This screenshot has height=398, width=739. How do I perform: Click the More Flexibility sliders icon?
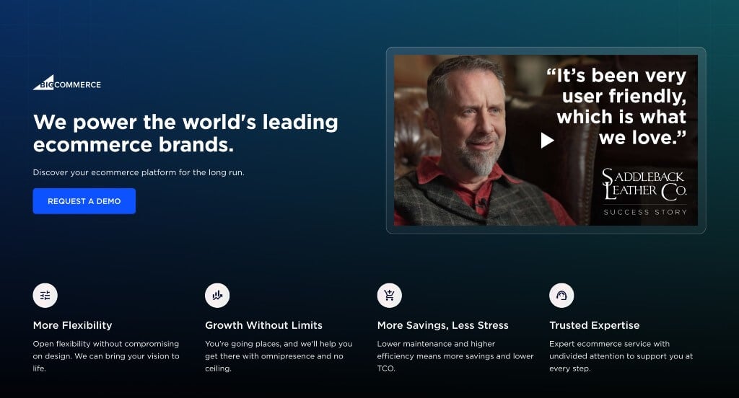pos(45,296)
